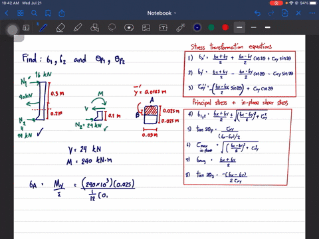The image size is (319, 239).
Task: Insert an image with Photo tool
Action: pos(146,28)
